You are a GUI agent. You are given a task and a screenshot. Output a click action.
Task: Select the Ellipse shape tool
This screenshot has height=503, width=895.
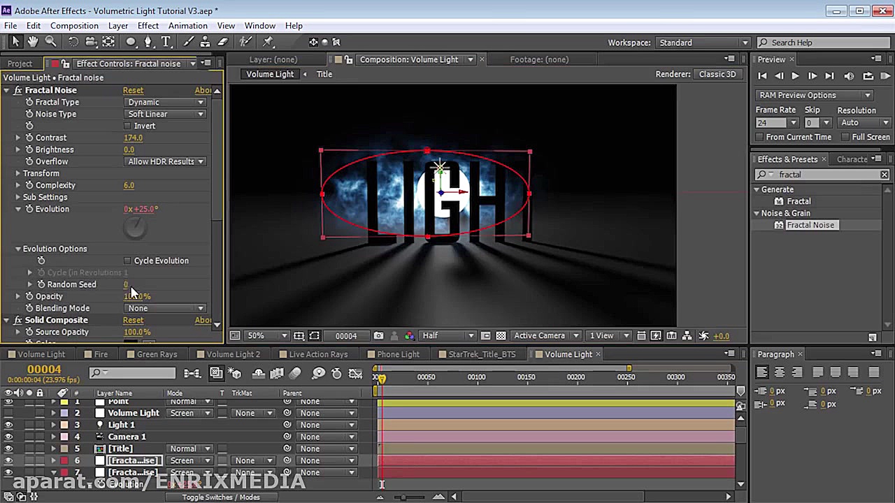click(131, 42)
